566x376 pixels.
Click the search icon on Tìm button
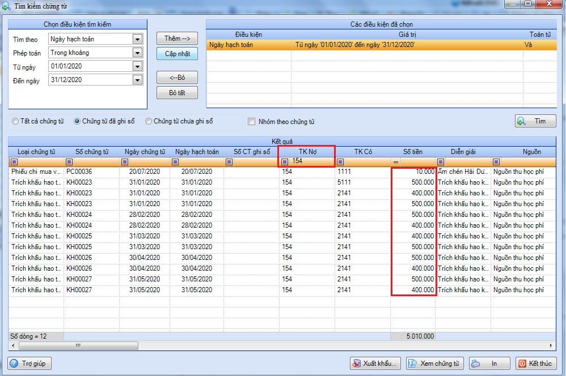tap(521, 121)
